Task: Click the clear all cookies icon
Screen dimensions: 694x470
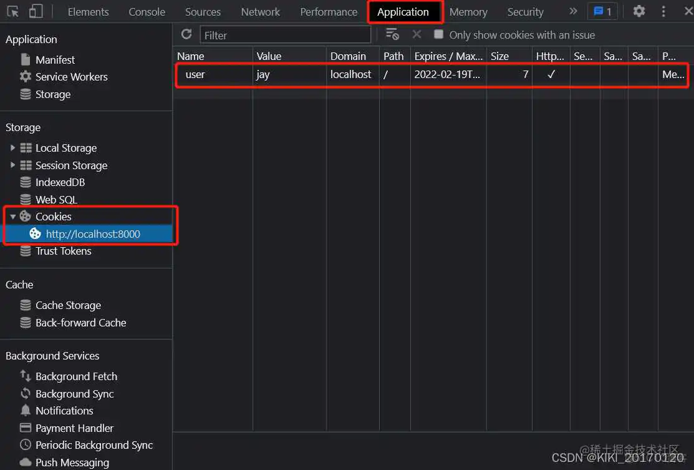Action: (392, 34)
